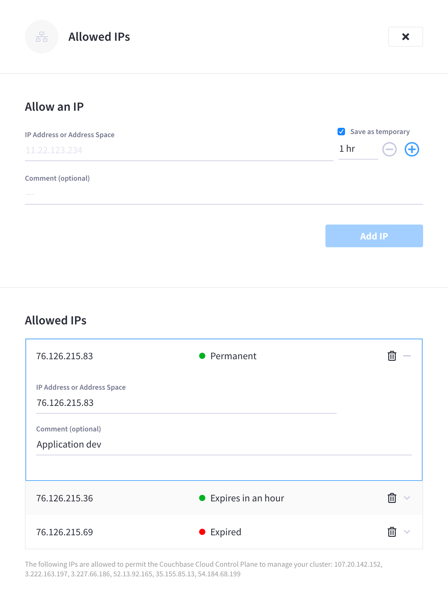Click the network icon beside Allowed IPs title
The image size is (448, 604).
coord(41,37)
